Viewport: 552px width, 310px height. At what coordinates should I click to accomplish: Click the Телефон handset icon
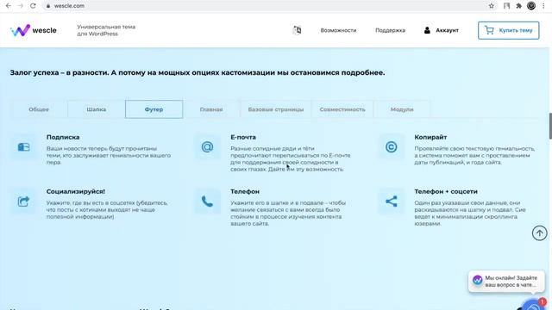tap(207, 201)
